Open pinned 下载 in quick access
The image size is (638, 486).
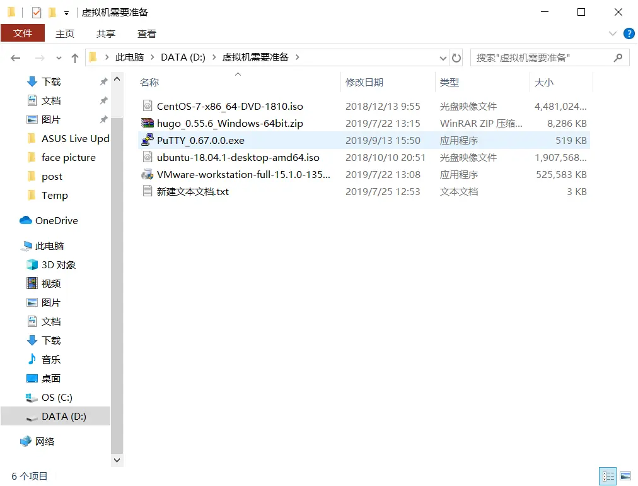tap(43, 81)
